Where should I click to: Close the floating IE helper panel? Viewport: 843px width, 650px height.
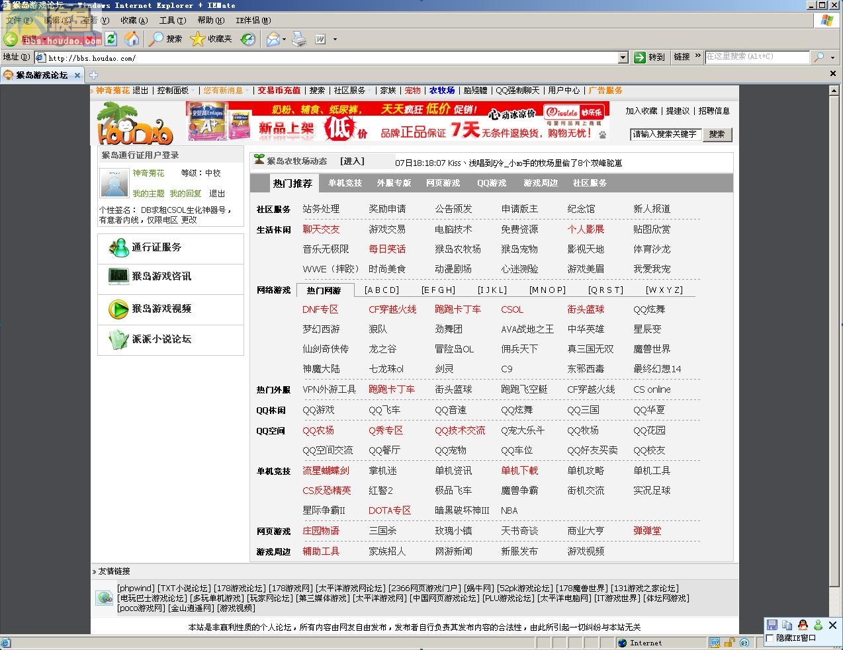click(832, 625)
